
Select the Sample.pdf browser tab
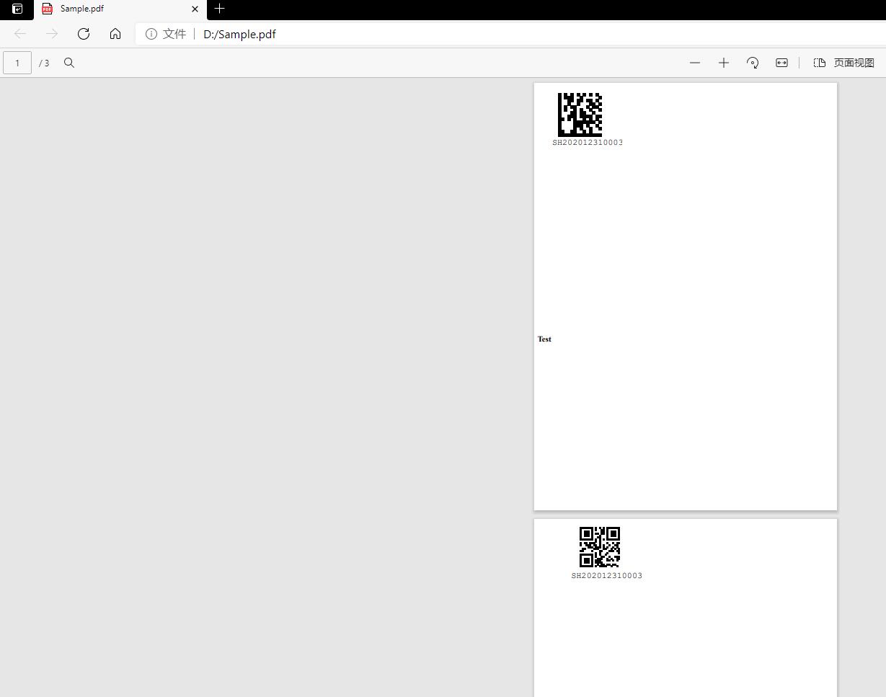pos(120,9)
